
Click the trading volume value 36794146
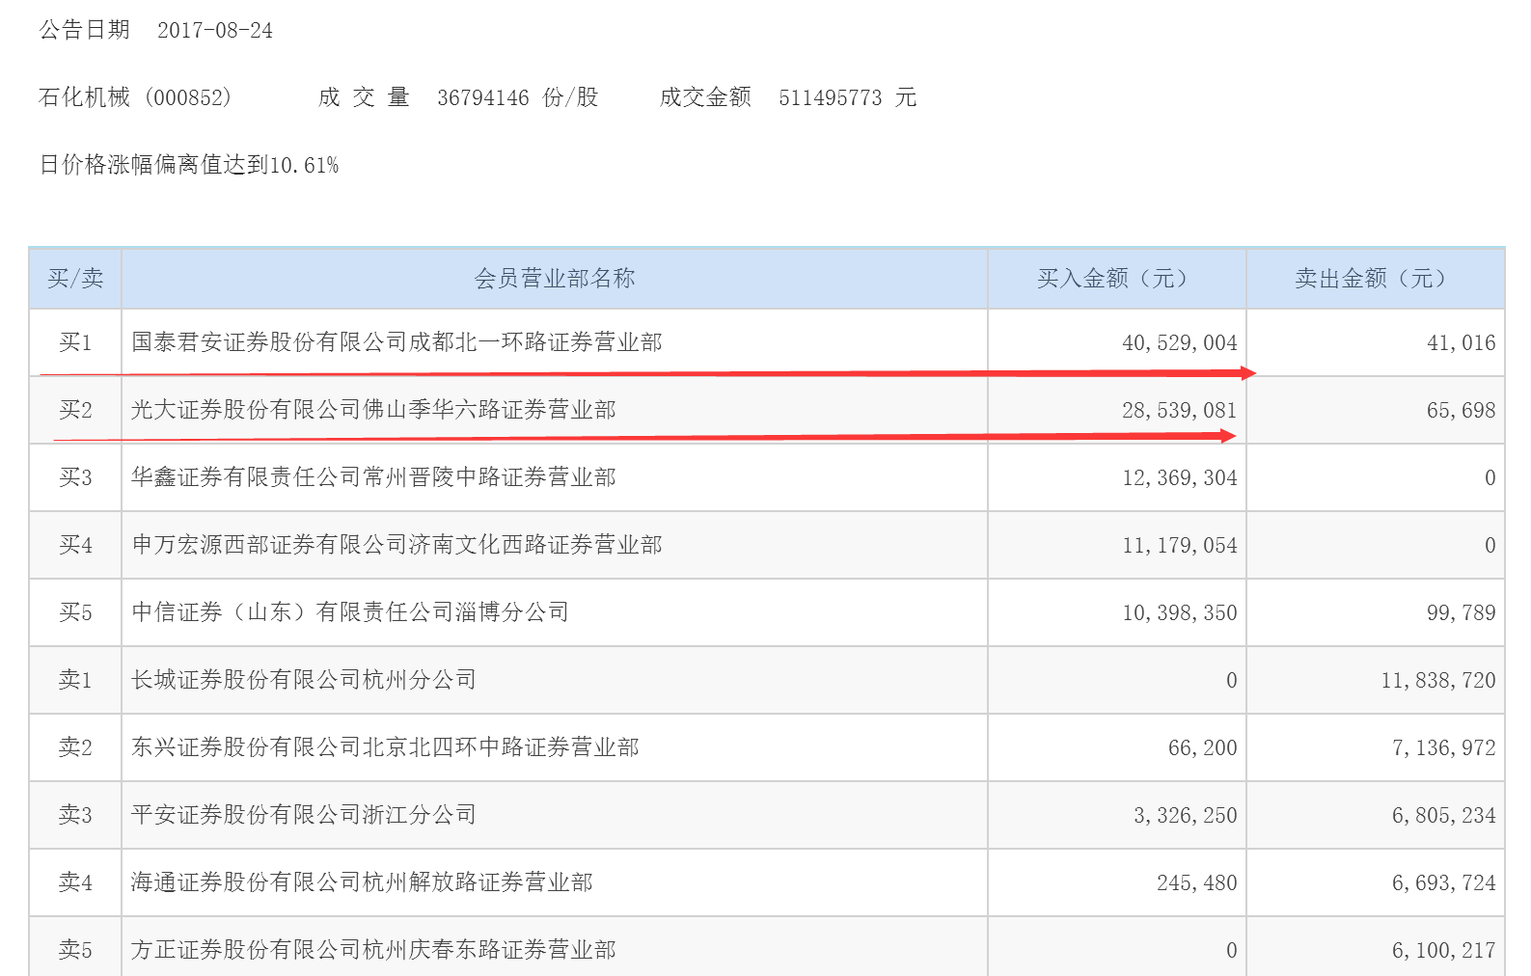483,97
